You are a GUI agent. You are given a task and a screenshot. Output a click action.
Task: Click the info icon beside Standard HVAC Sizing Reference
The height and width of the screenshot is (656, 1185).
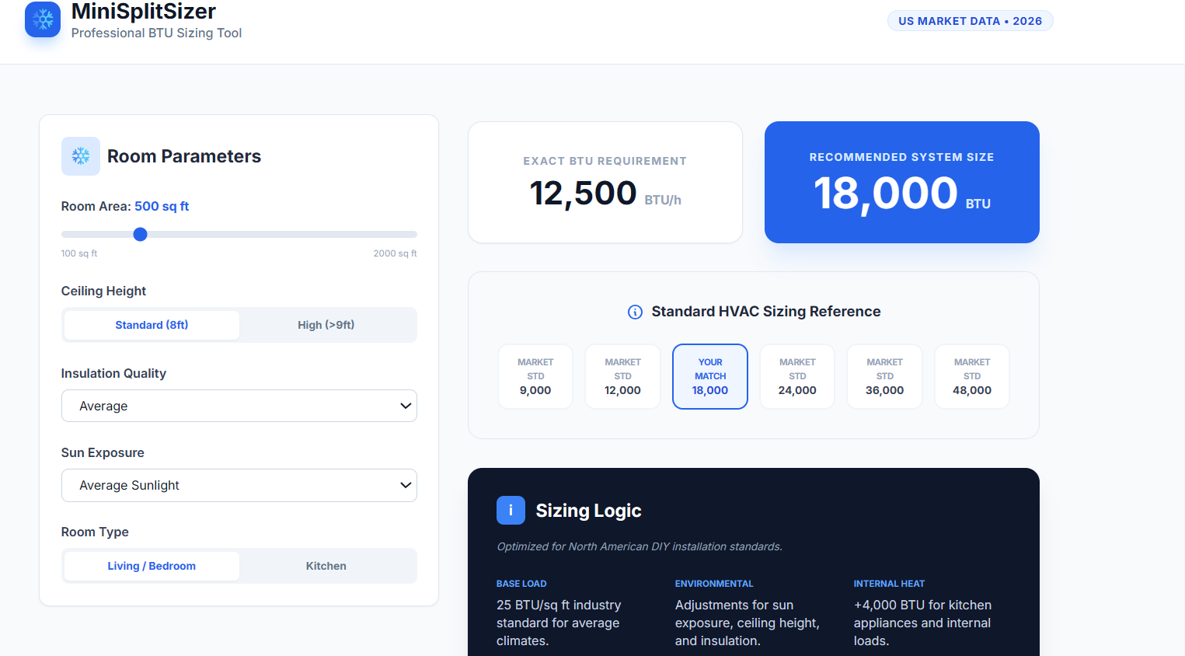tap(635, 312)
